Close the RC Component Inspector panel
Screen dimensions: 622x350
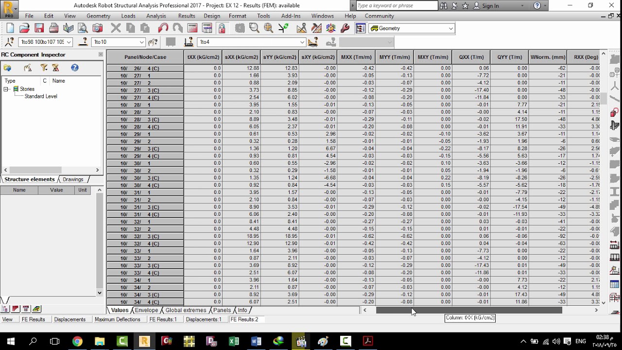coord(101,54)
